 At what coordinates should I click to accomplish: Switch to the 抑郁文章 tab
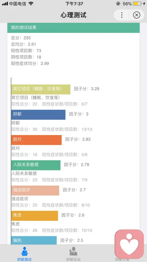[x=122, y=259]
